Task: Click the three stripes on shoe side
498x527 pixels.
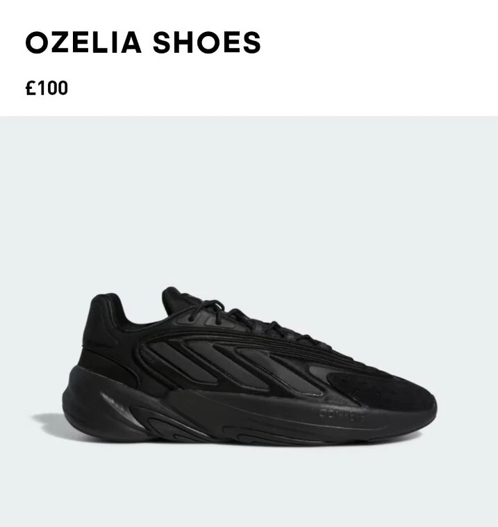Action: [x=235, y=367]
